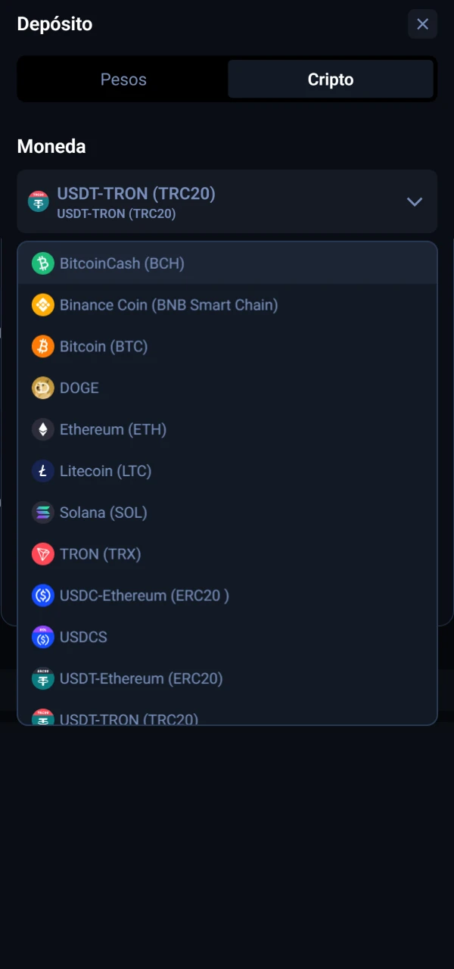Pick the USDCS currency option
Image resolution: width=454 pixels, height=969 pixels.
click(83, 637)
